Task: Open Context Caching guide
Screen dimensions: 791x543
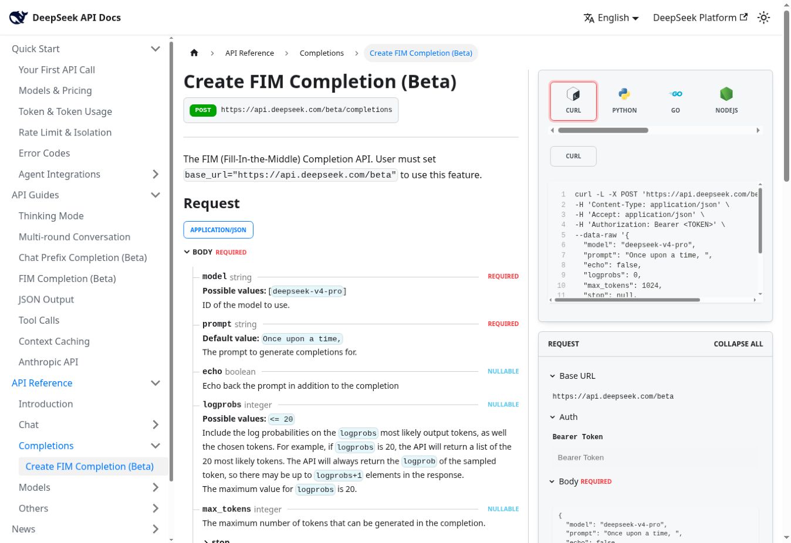Action: click(54, 341)
